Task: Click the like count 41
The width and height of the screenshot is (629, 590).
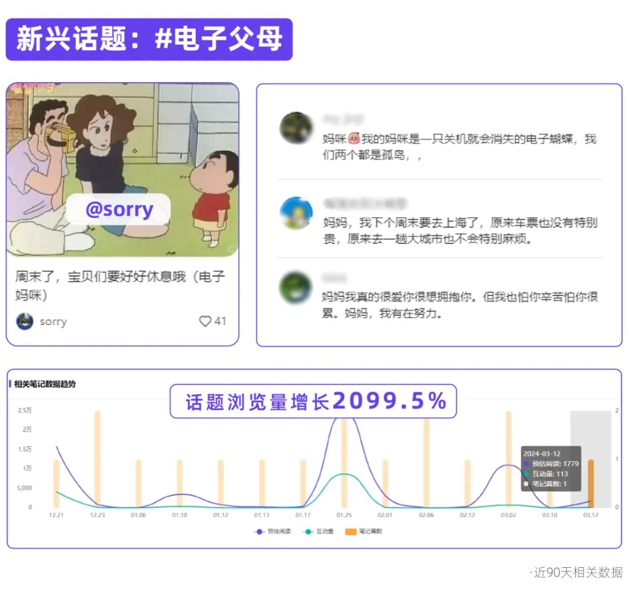Action: point(220,321)
